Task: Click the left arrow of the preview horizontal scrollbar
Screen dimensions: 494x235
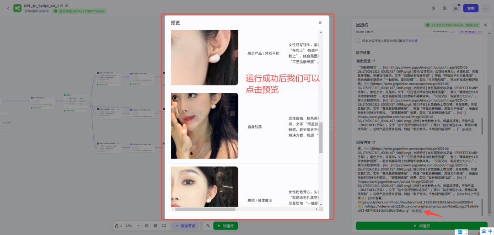Action: 172,209
